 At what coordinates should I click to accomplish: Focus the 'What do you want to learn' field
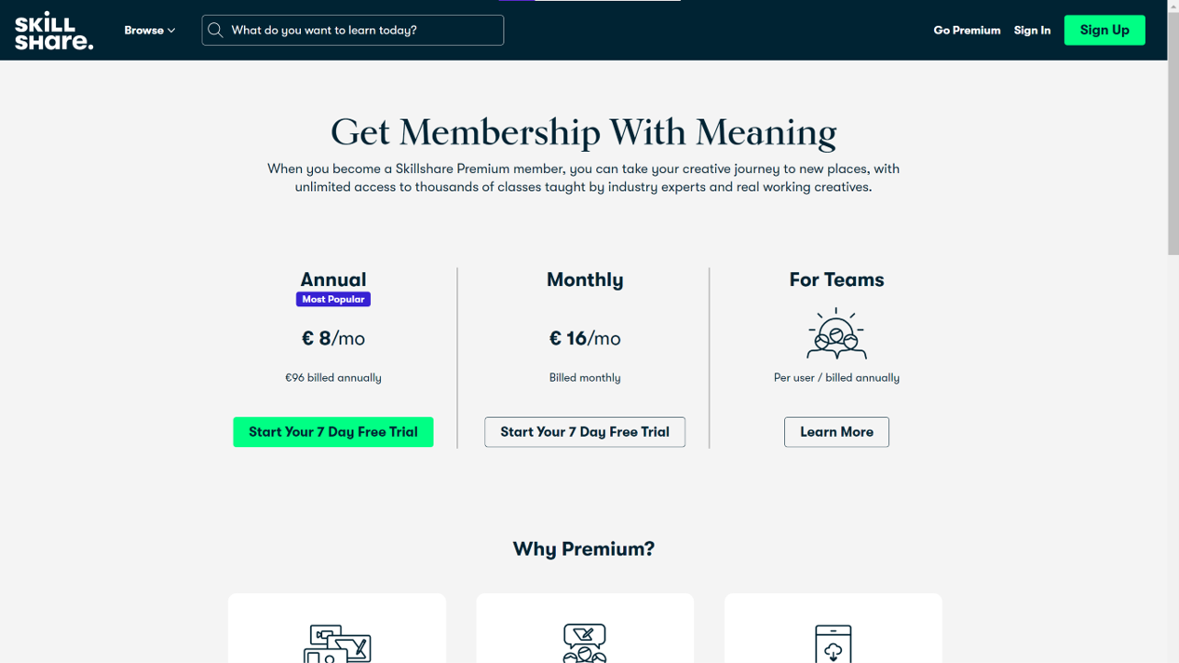pos(353,31)
